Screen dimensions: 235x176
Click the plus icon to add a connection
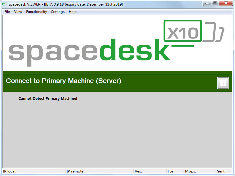tap(223, 83)
